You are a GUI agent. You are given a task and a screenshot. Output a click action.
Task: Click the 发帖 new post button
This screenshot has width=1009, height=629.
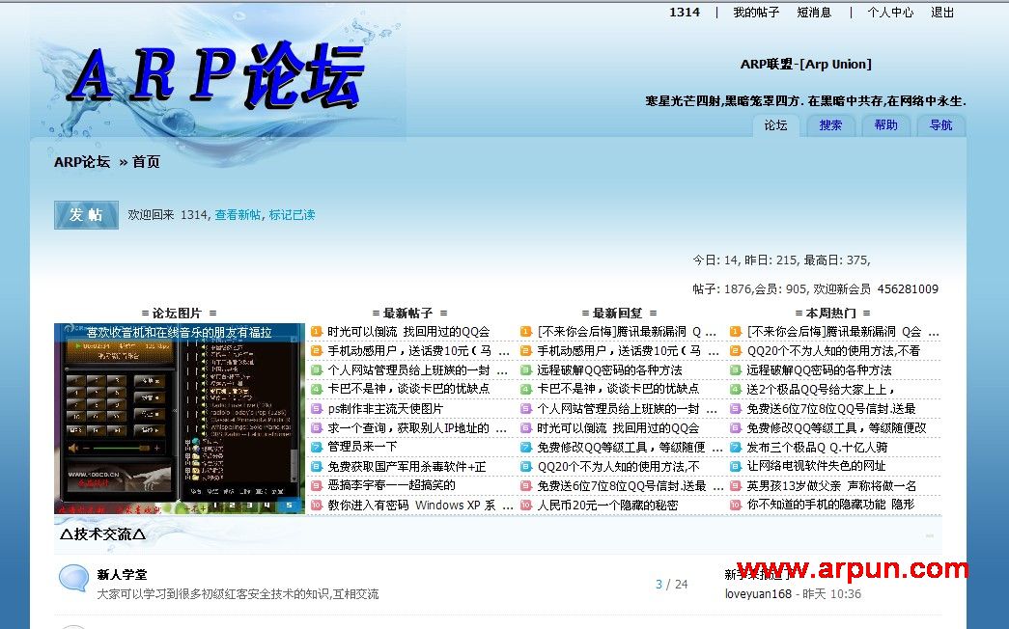pos(86,215)
